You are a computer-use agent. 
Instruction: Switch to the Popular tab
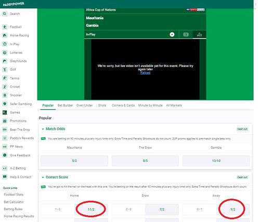click(x=48, y=106)
